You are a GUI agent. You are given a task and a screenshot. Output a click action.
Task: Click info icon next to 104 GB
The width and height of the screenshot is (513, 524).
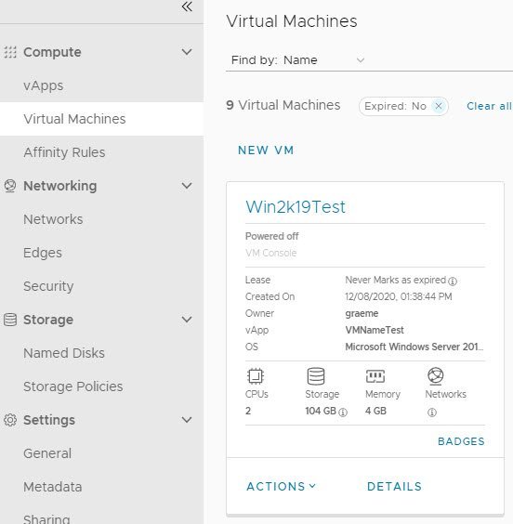[x=343, y=413]
